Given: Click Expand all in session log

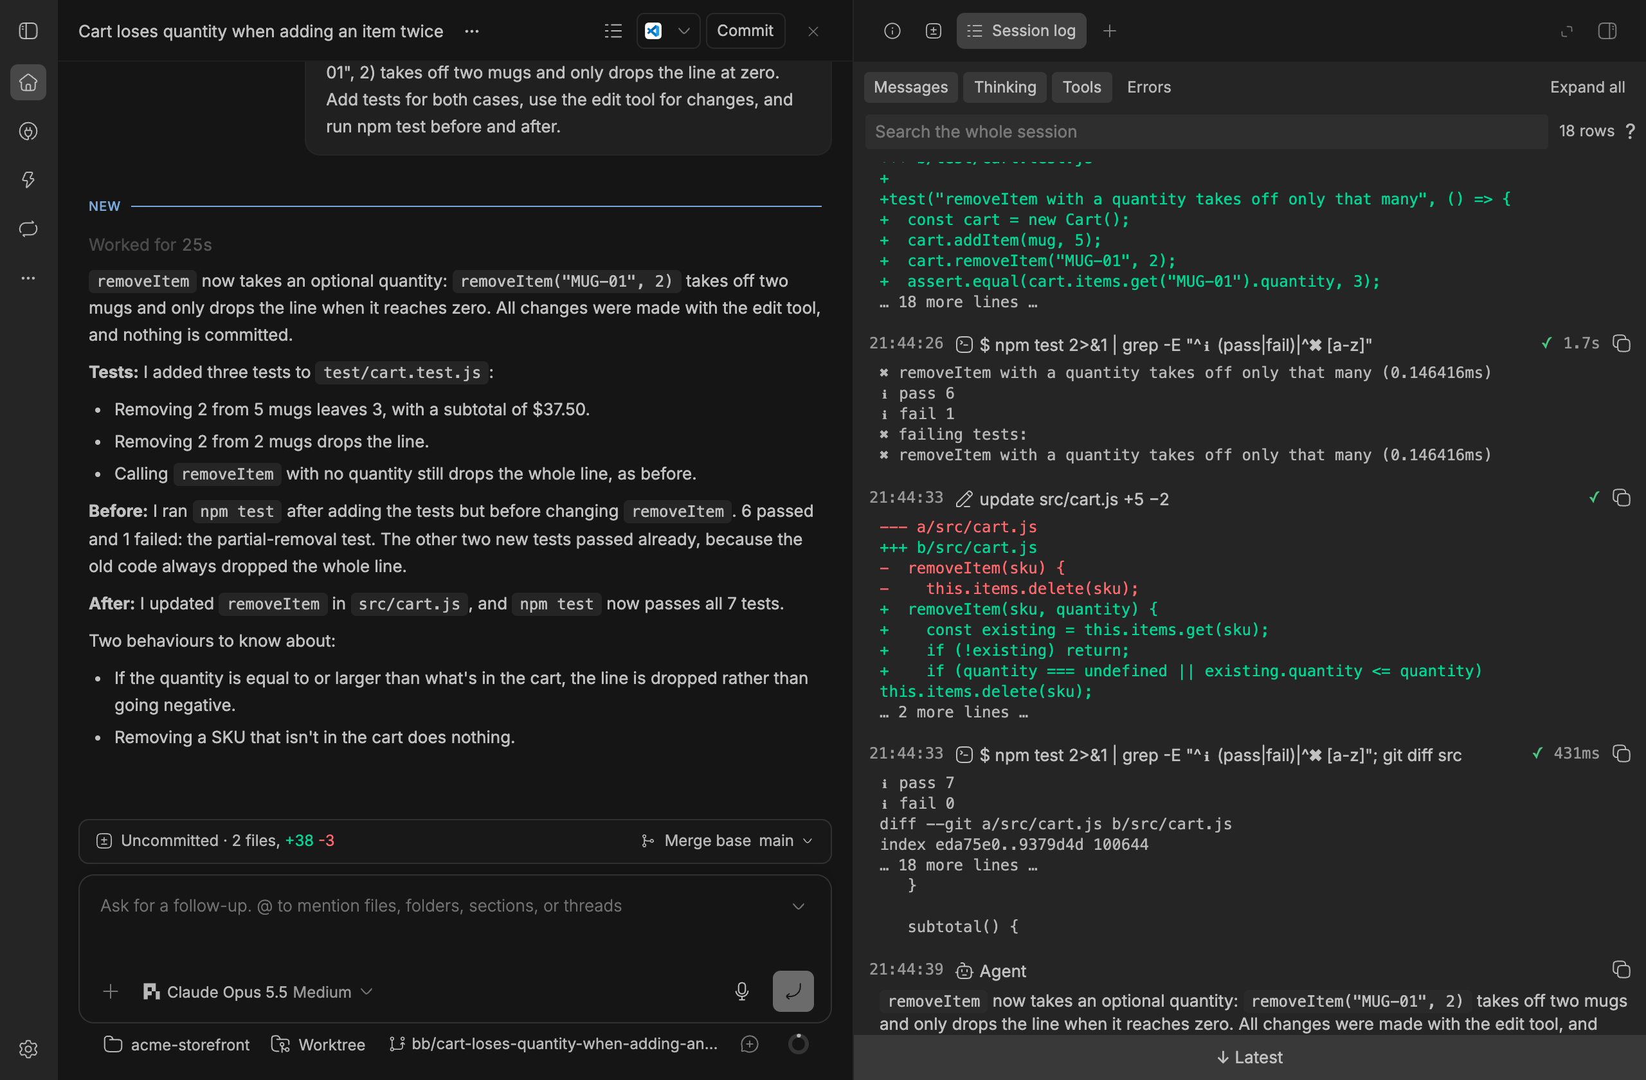Looking at the screenshot, I should coord(1587,87).
